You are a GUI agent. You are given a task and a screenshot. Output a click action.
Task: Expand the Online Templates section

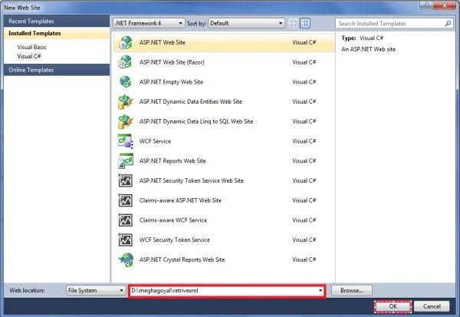(57, 70)
